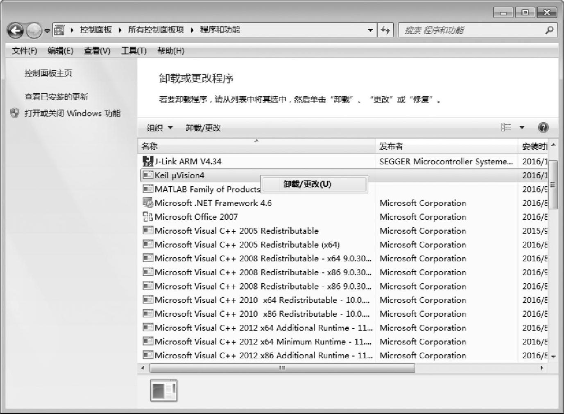Select the Microsoft .NET Framework 4.6 icon
The height and width of the screenshot is (414, 564).
(x=148, y=202)
